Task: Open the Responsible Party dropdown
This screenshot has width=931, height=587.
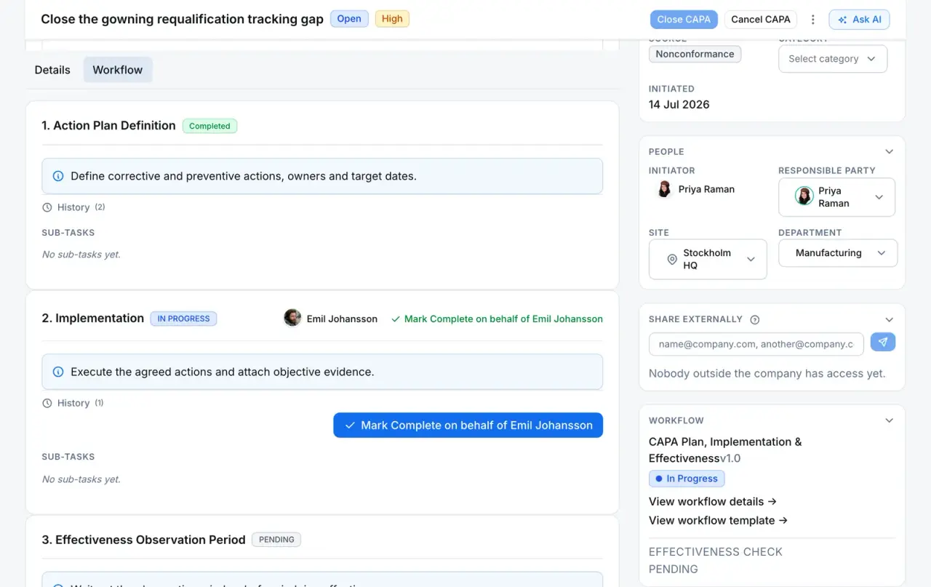Action: coord(836,197)
